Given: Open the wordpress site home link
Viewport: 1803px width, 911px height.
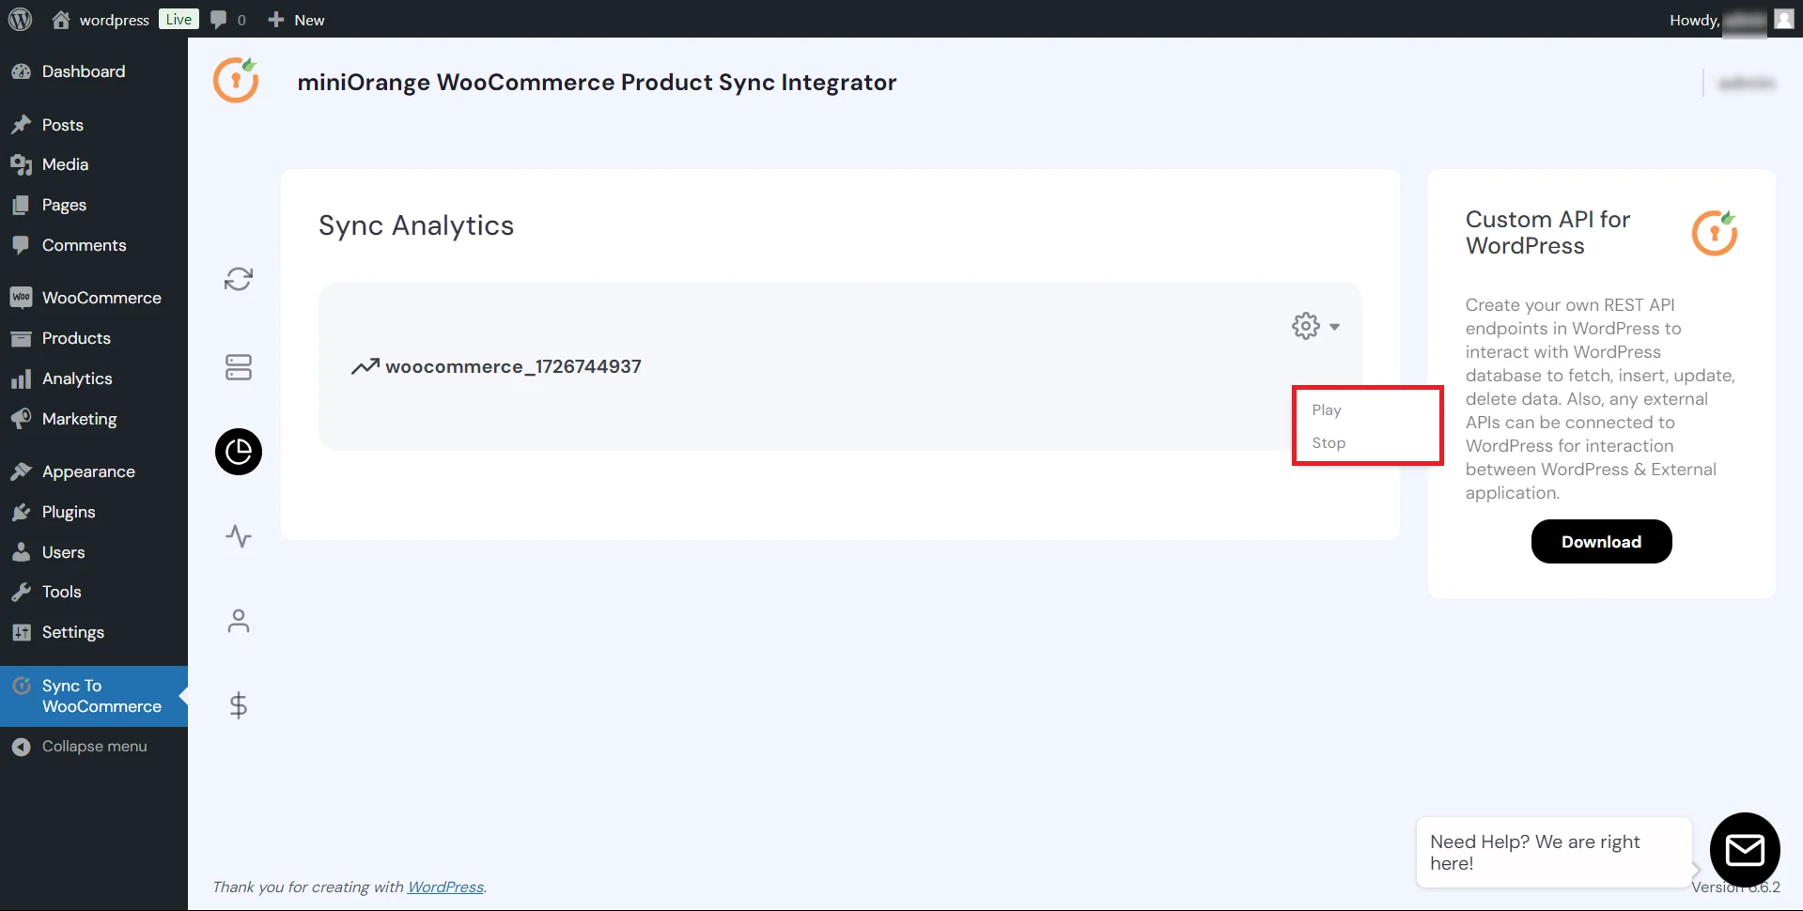Looking at the screenshot, I should (x=101, y=20).
